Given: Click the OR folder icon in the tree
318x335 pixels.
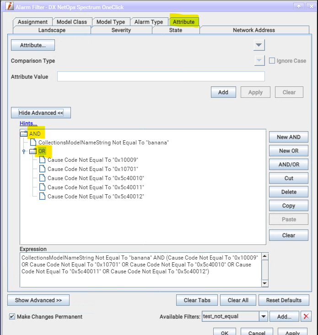Looking at the screenshot, I should [x=33, y=151].
